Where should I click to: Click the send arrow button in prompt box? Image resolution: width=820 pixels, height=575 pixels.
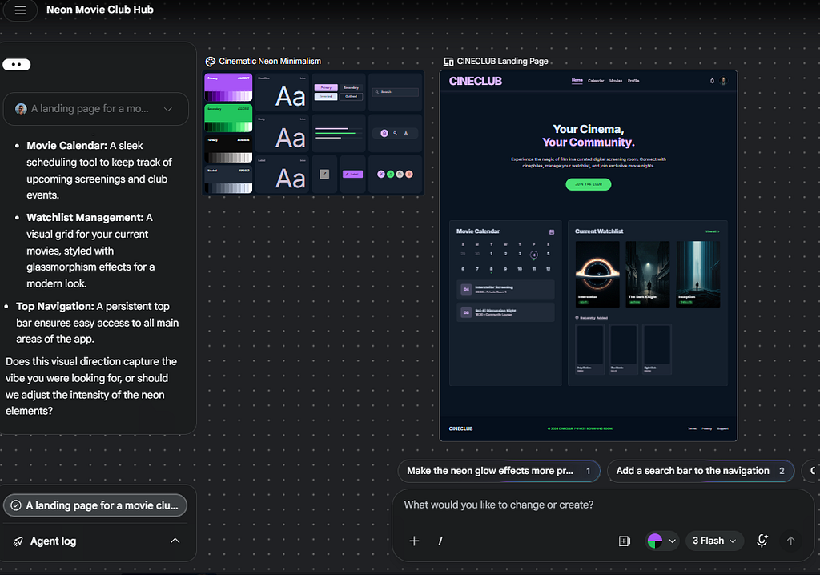[790, 541]
